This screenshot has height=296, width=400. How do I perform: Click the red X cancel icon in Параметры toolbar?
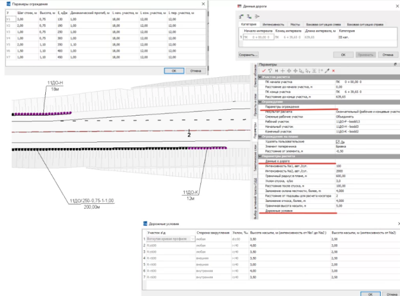[x=333, y=71]
